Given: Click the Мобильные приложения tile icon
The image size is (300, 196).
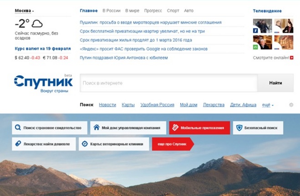Looking at the screenshot, I should 175,127.
